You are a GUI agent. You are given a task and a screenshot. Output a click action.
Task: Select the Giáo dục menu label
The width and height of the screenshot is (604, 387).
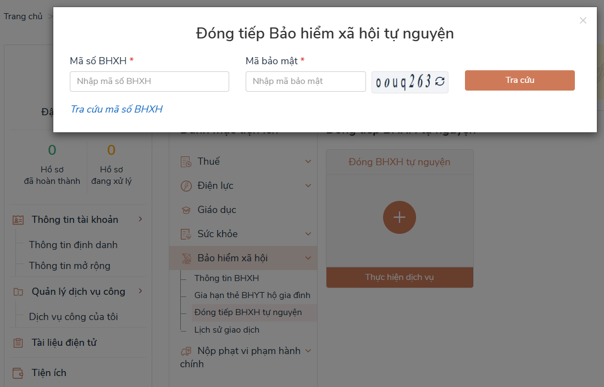pos(217,210)
